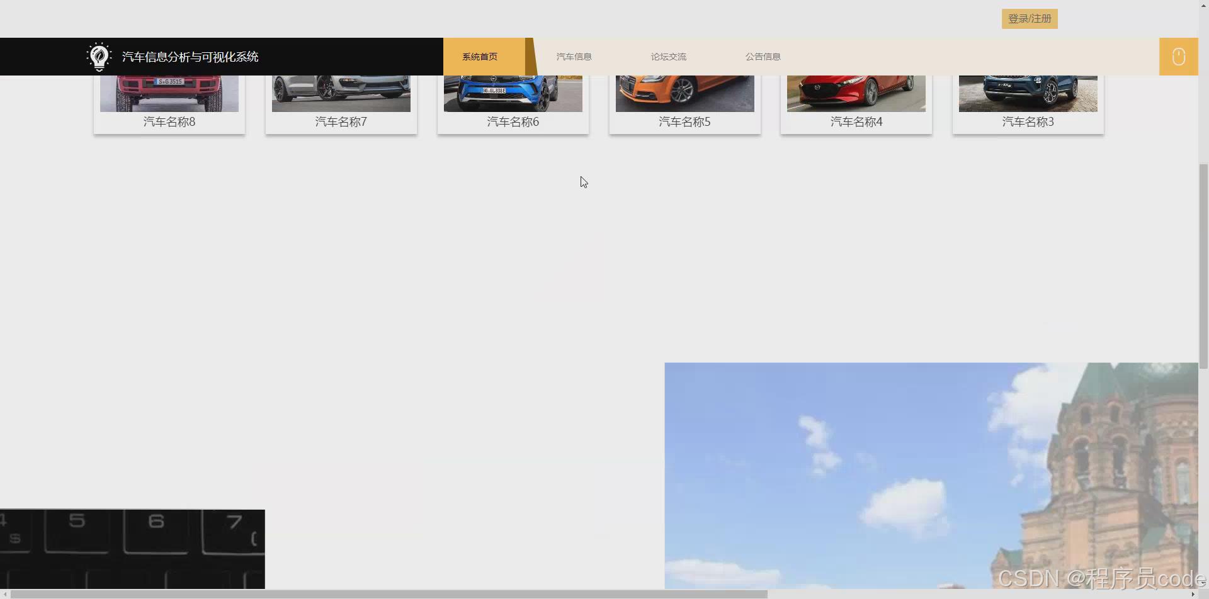
Task: Click the cathedral photo banner
Action: click(x=931, y=476)
